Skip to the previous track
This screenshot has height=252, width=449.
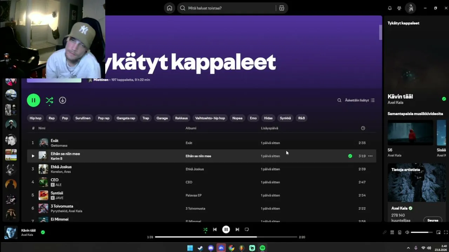tap(215, 230)
